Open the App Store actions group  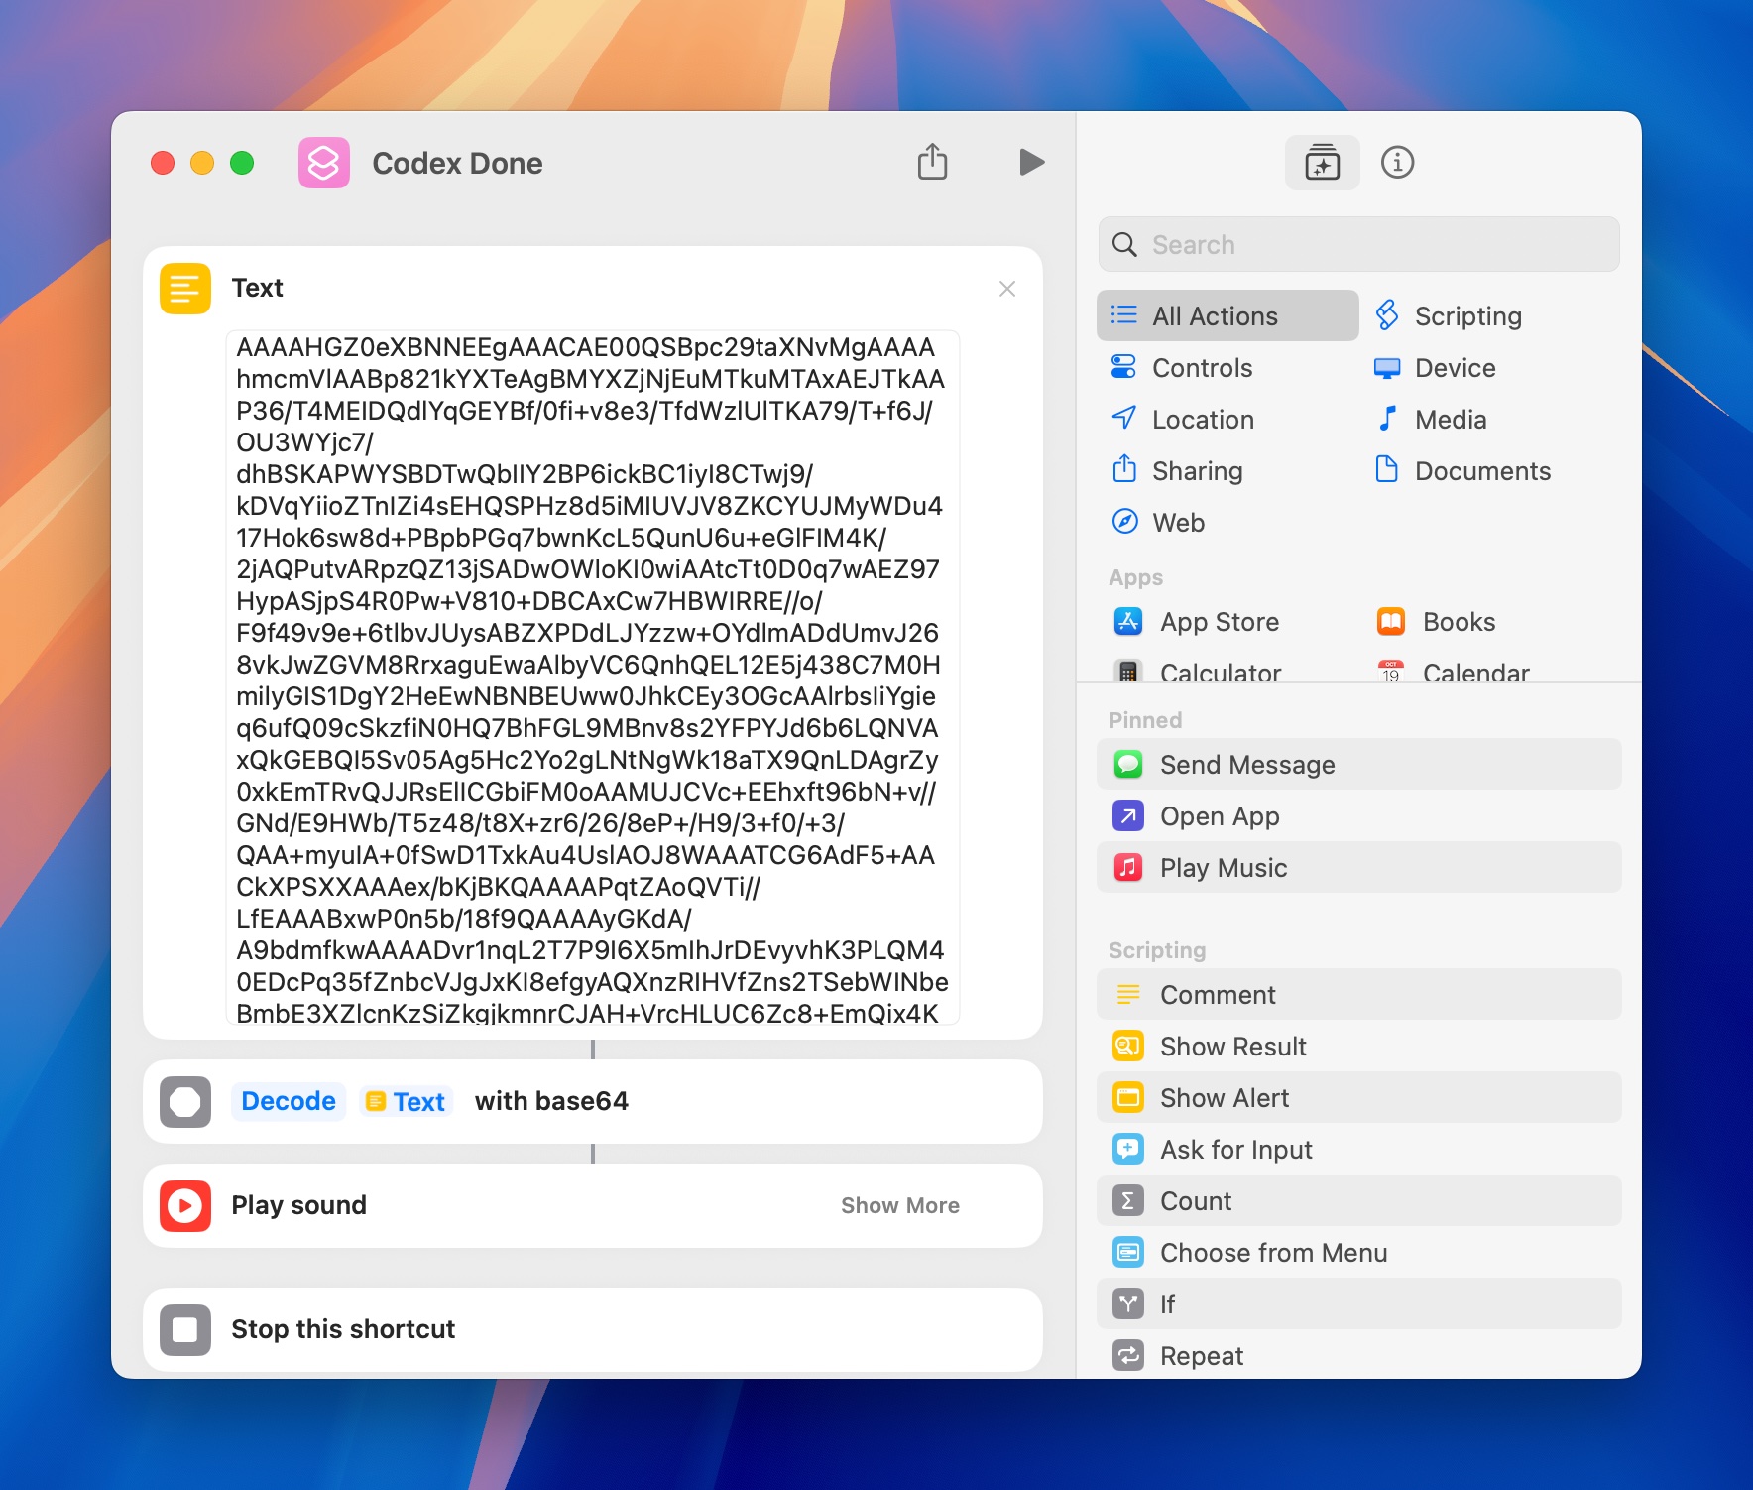pyautogui.click(x=1220, y=621)
